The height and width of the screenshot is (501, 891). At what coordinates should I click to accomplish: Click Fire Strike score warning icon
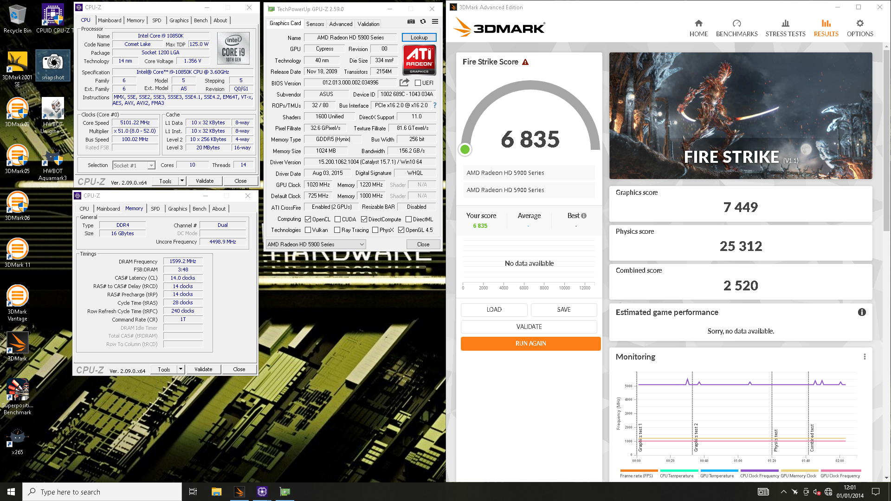click(x=525, y=62)
